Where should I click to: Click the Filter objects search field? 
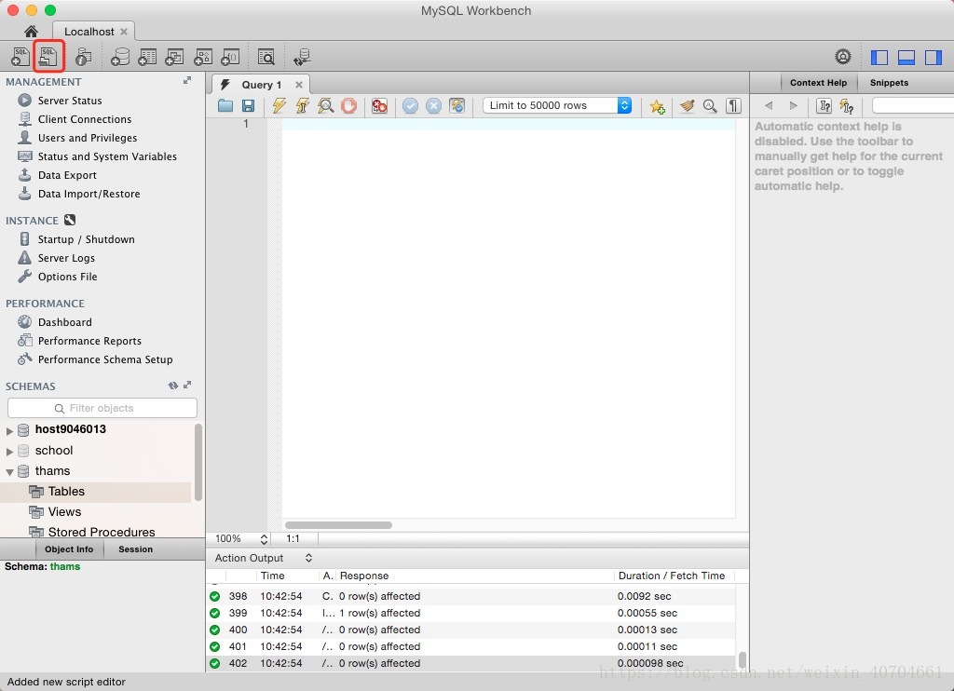pos(102,408)
